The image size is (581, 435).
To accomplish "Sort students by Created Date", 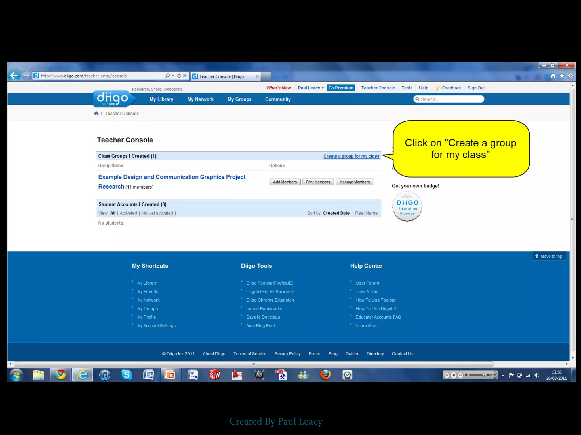I will click(336, 213).
